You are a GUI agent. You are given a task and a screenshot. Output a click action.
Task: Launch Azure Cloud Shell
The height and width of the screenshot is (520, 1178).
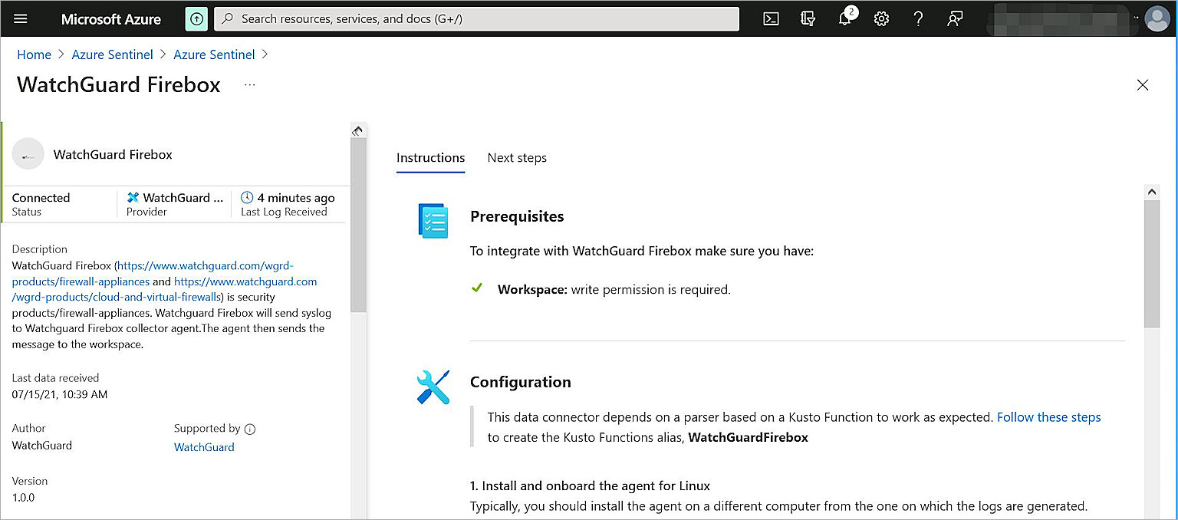click(771, 19)
